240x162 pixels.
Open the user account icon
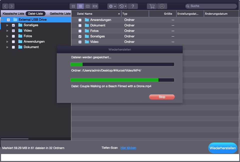coord(162,6)
